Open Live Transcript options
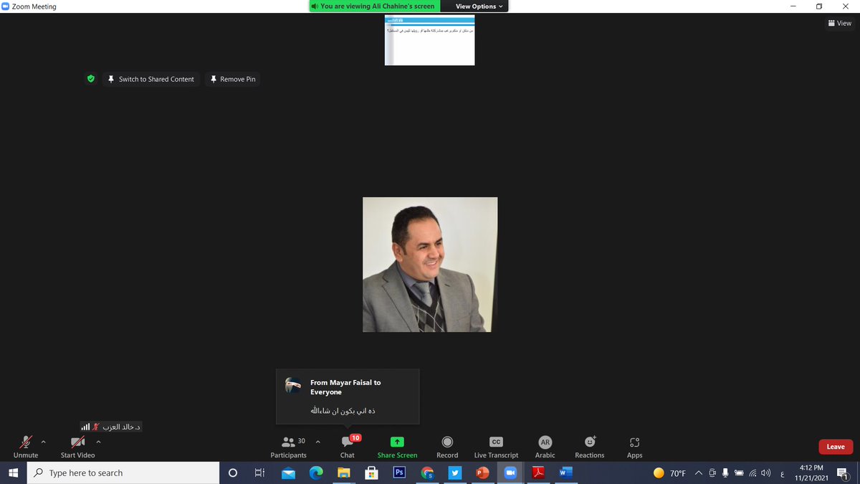The image size is (860, 484). click(496, 447)
